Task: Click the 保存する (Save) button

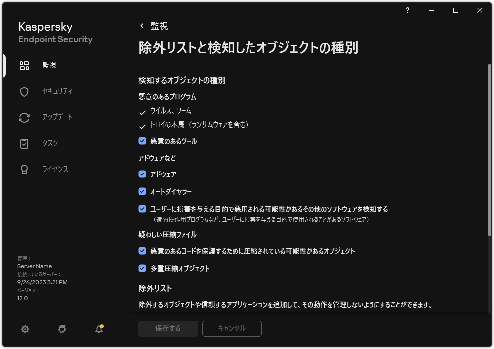Action: coord(168,329)
